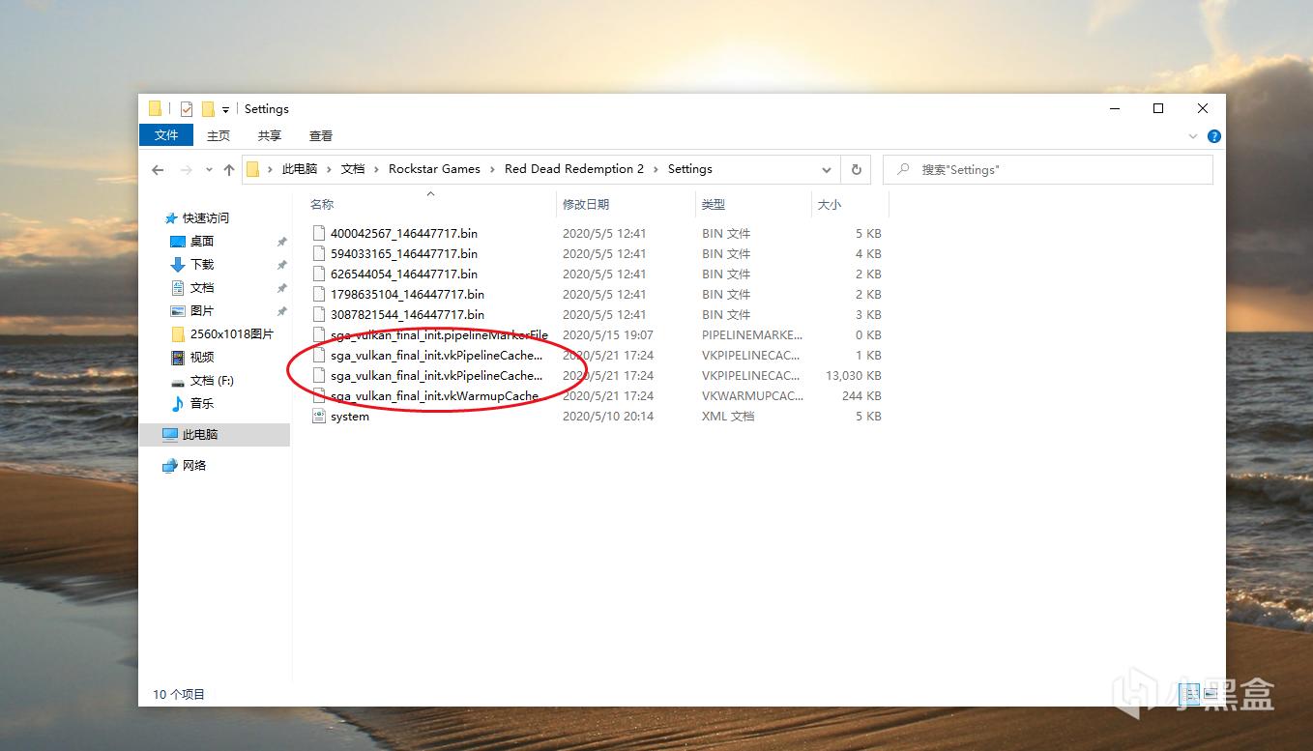This screenshot has width=1313, height=751.
Task: Click the 此电脑 computer icon in sidebar
Action: (170, 435)
